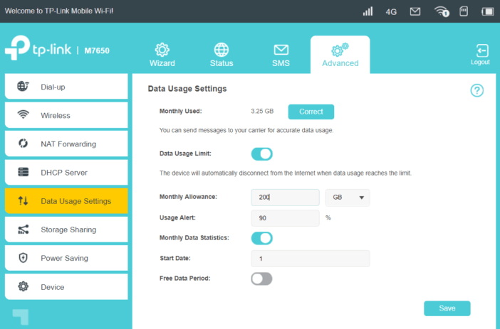
Task: Open the Wizard tab
Action: 162,55
